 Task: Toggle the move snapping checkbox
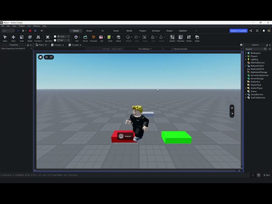click(55, 37)
